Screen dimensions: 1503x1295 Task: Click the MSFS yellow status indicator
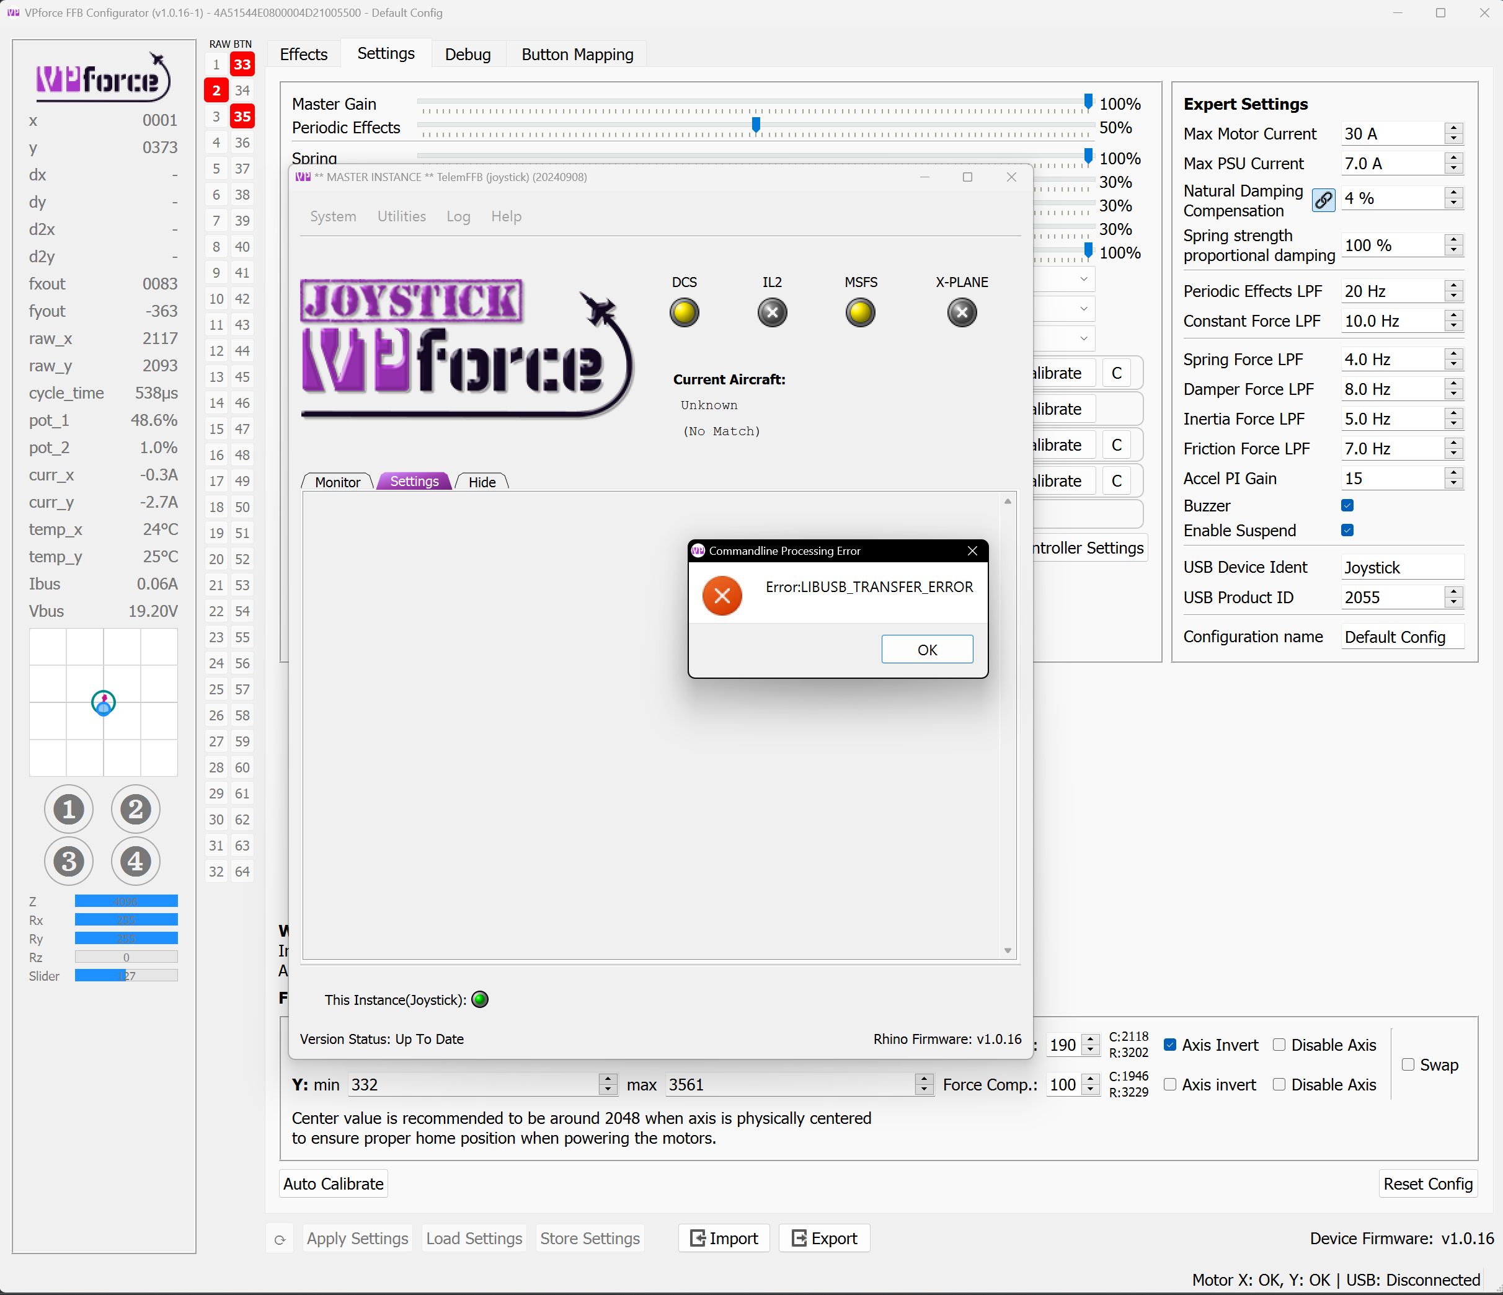860,313
